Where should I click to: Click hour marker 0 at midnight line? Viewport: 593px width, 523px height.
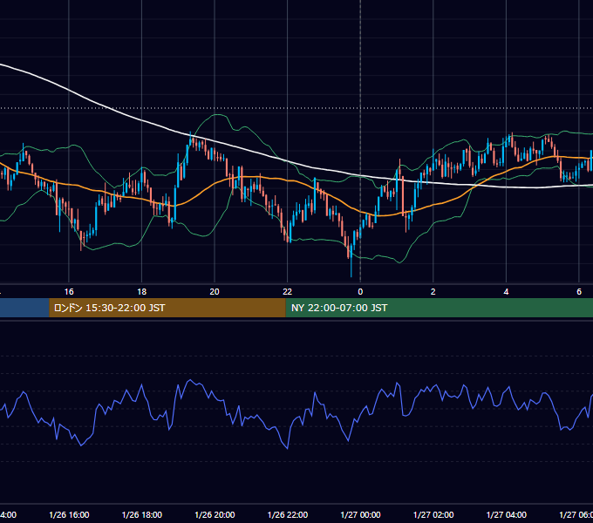(x=360, y=292)
